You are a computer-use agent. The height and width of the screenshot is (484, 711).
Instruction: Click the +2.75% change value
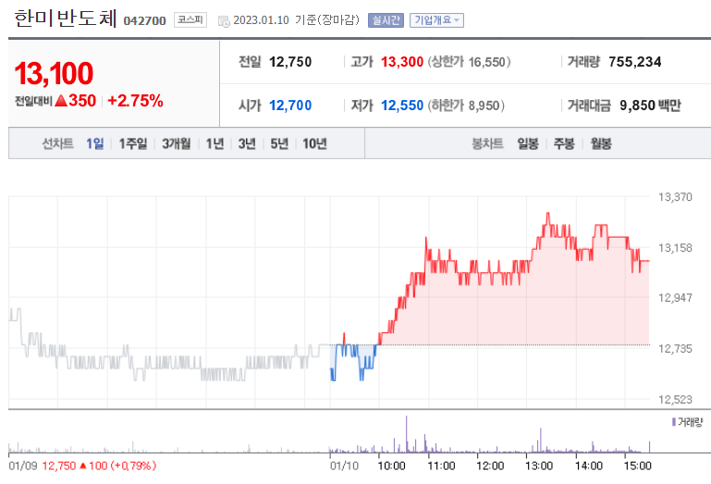tap(135, 101)
